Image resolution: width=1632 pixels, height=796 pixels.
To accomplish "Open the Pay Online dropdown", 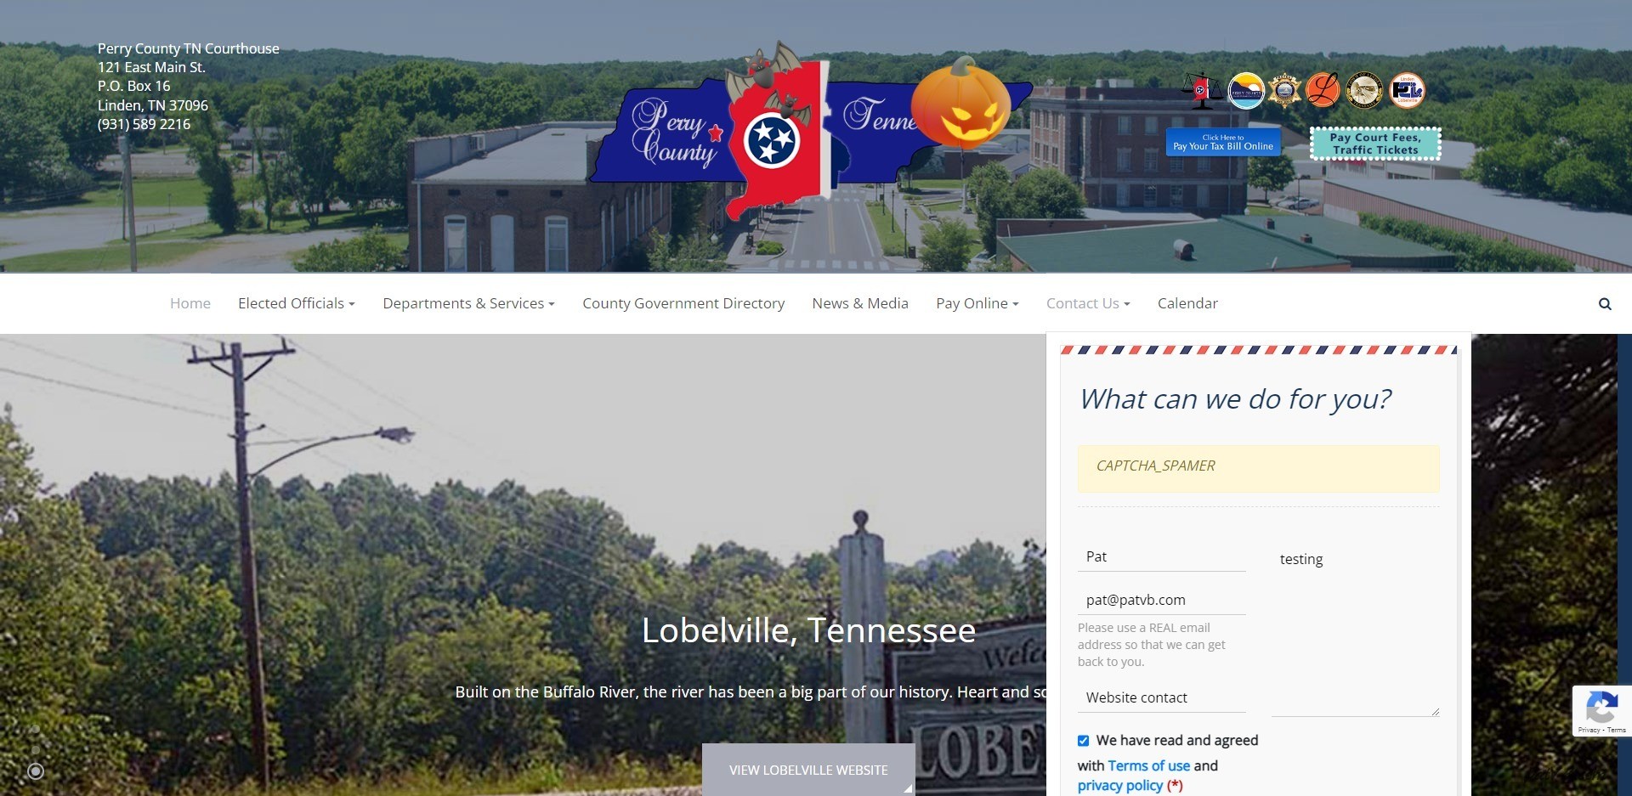I will pos(977,303).
